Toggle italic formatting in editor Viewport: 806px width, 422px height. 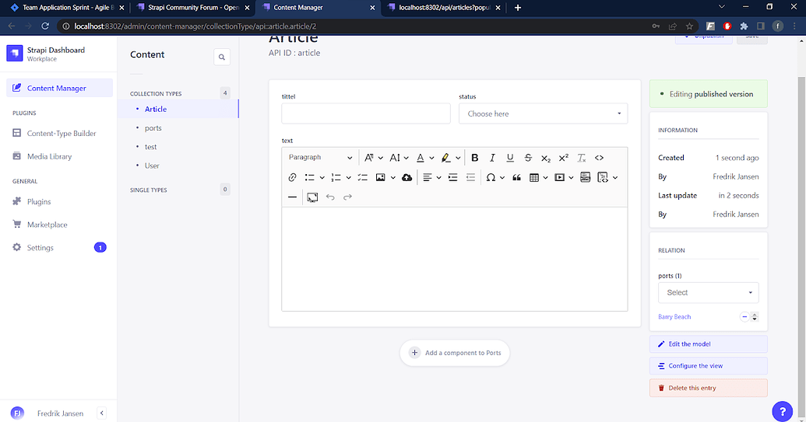492,158
